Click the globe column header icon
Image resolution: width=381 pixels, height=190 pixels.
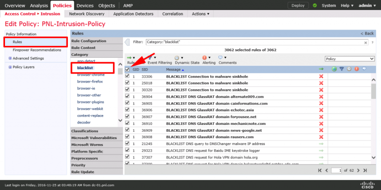[334, 69]
